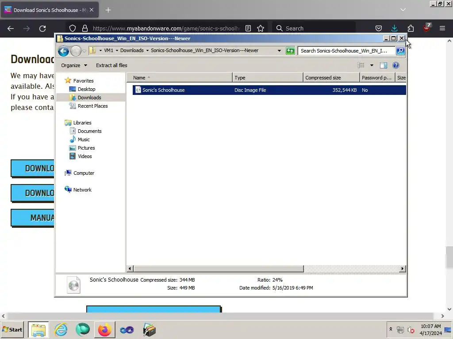453x339 pixels.
Task: Click Firefox back arrow button
Action: [11, 28]
